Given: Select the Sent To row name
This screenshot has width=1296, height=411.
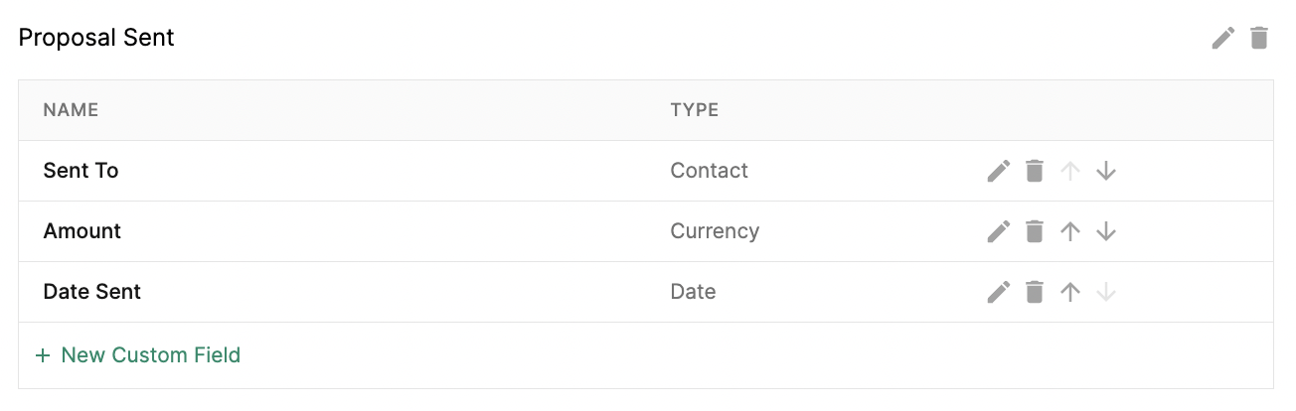Looking at the screenshot, I should click(81, 171).
